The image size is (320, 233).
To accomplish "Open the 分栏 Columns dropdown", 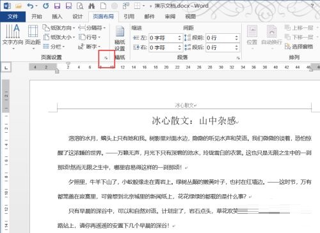I will point(54,47).
